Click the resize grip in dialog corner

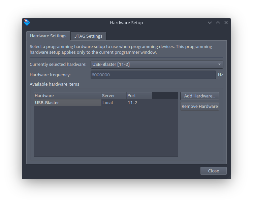point(229,177)
